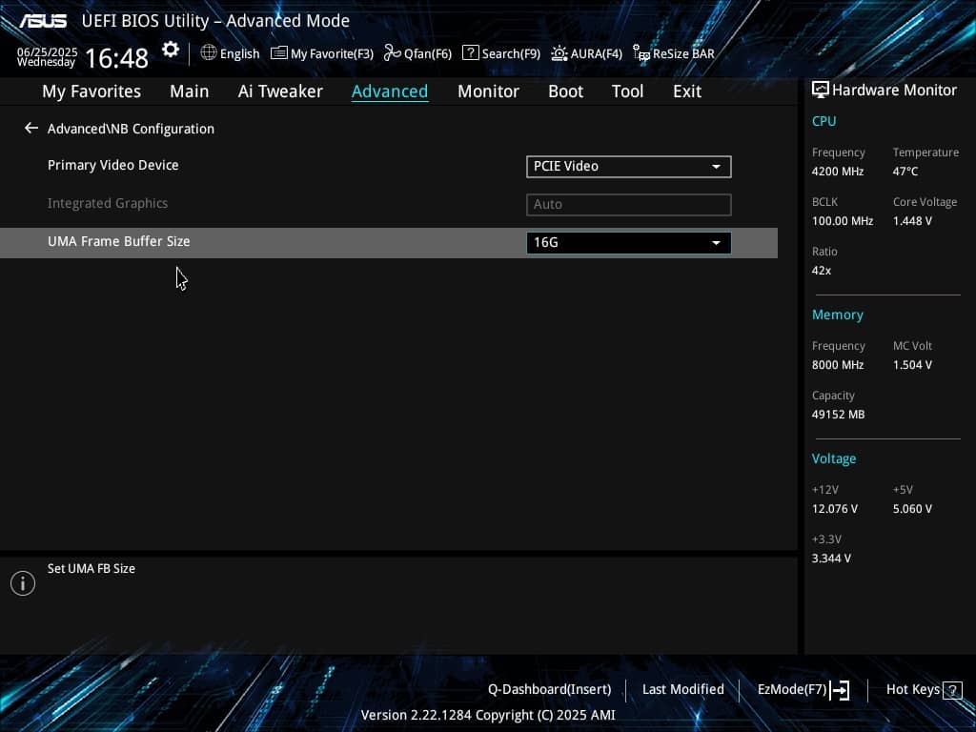Click the Voltage section heading
Screen dimensions: 976x732
pos(833,458)
